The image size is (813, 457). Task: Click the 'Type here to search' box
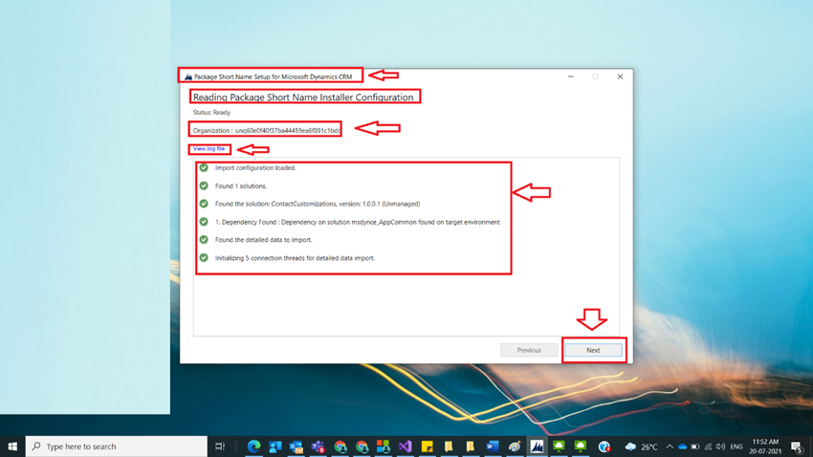pos(116,446)
